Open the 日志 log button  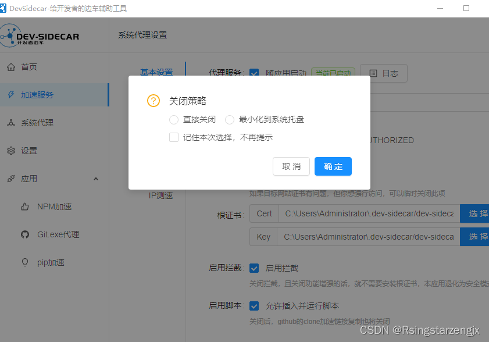click(384, 73)
